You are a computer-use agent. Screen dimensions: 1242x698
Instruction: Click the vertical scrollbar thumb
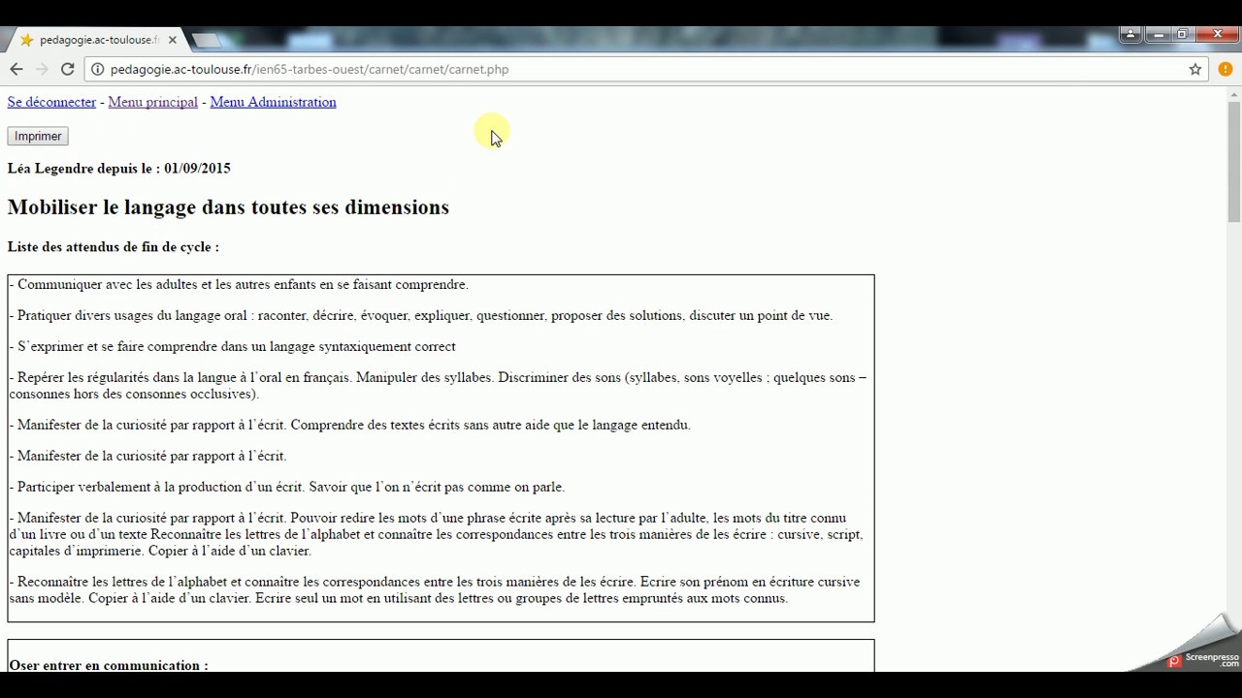click(1234, 160)
